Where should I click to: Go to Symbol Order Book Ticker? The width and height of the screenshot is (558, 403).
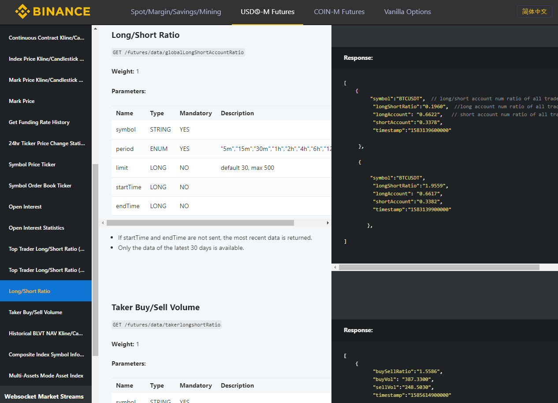tap(46, 186)
